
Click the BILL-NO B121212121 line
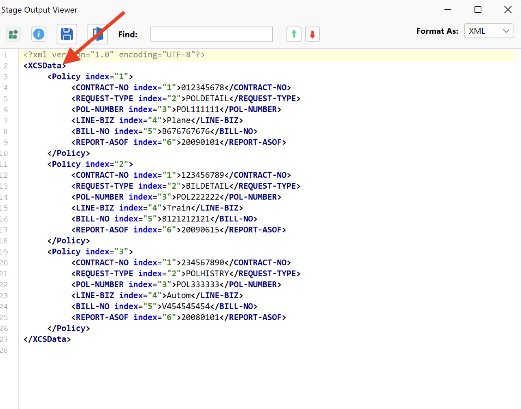coord(164,219)
